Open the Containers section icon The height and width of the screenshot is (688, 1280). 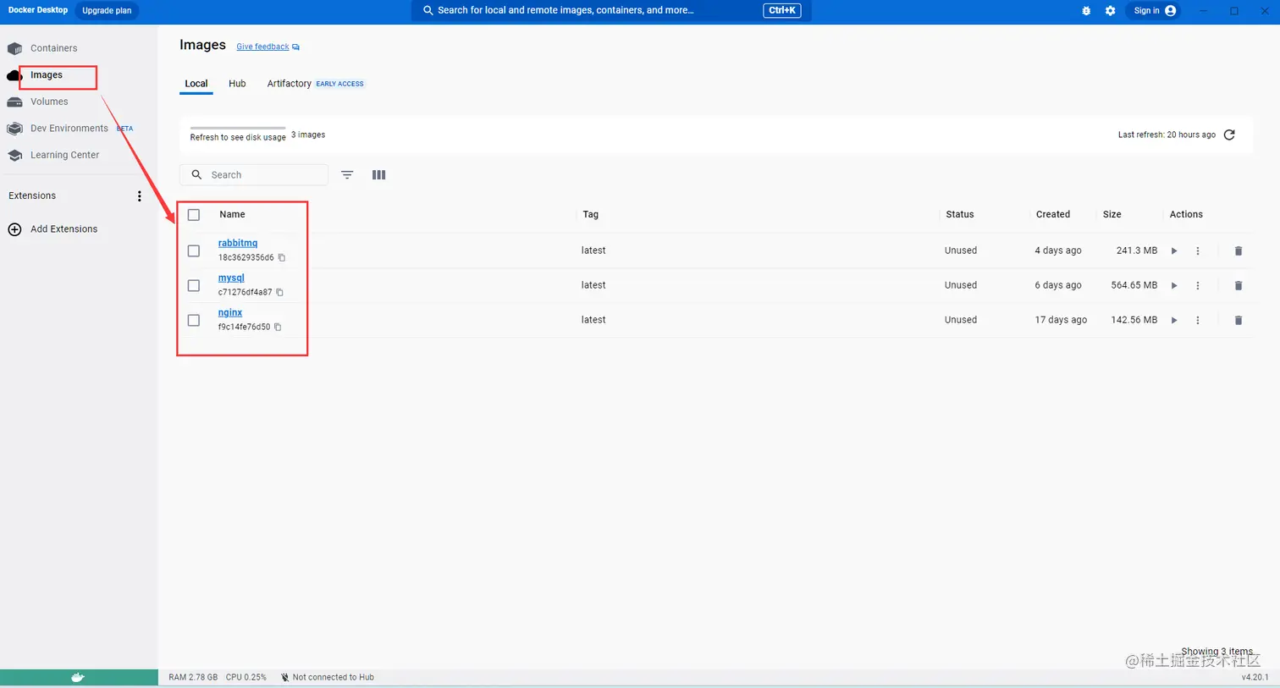tap(14, 48)
